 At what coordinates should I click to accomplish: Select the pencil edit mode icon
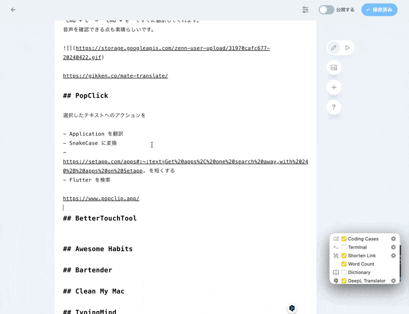334,48
